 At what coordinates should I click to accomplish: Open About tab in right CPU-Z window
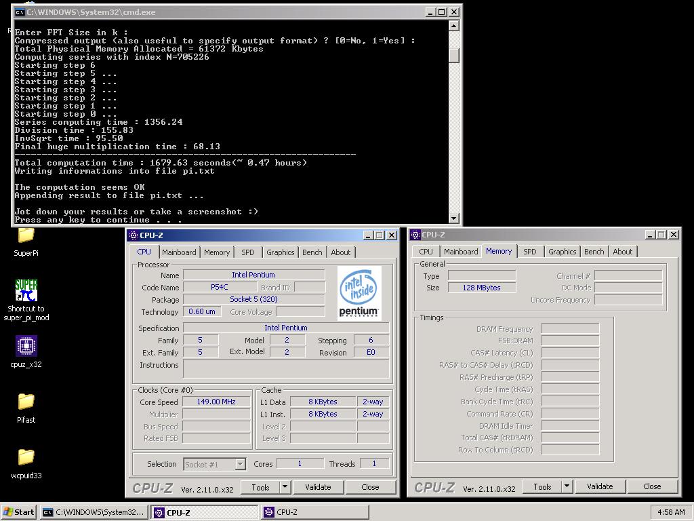click(x=622, y=252)
